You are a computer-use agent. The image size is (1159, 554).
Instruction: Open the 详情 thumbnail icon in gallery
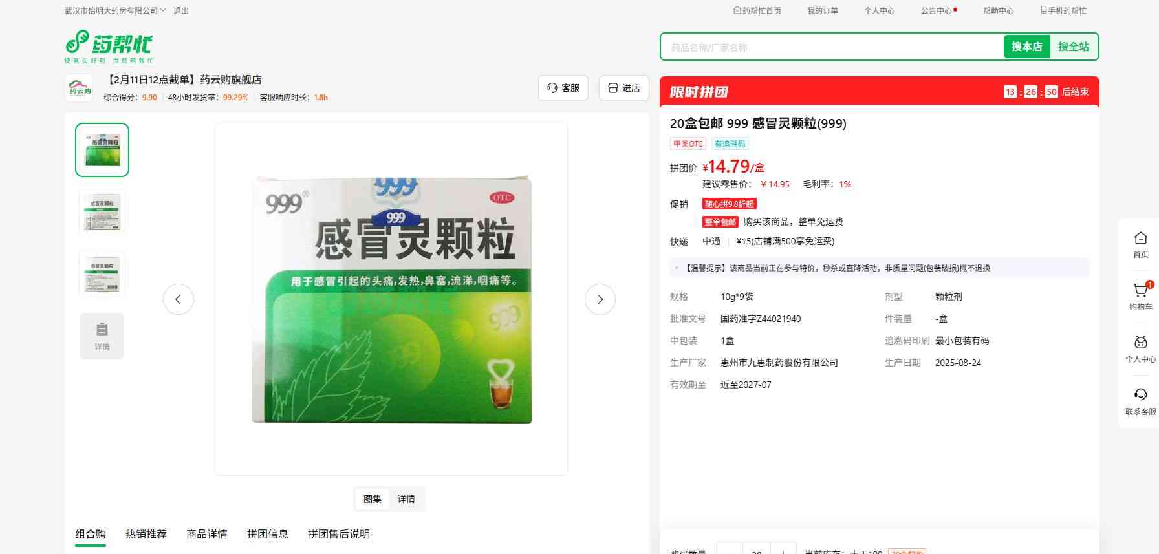102,336
